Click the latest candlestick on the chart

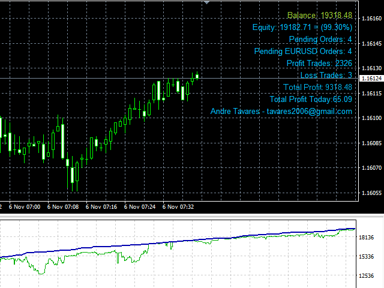pyautogui.click(x=197, y=76)
